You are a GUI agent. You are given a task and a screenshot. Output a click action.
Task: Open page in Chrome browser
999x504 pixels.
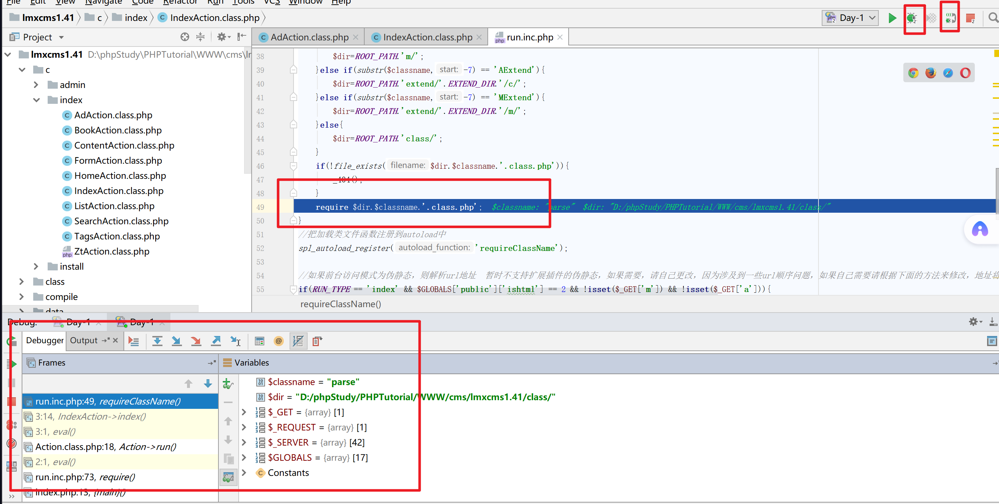click(x=913, y=73)
